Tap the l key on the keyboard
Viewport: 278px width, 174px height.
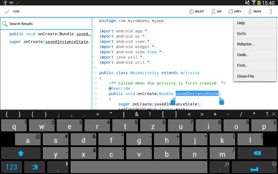click(250, 140)
